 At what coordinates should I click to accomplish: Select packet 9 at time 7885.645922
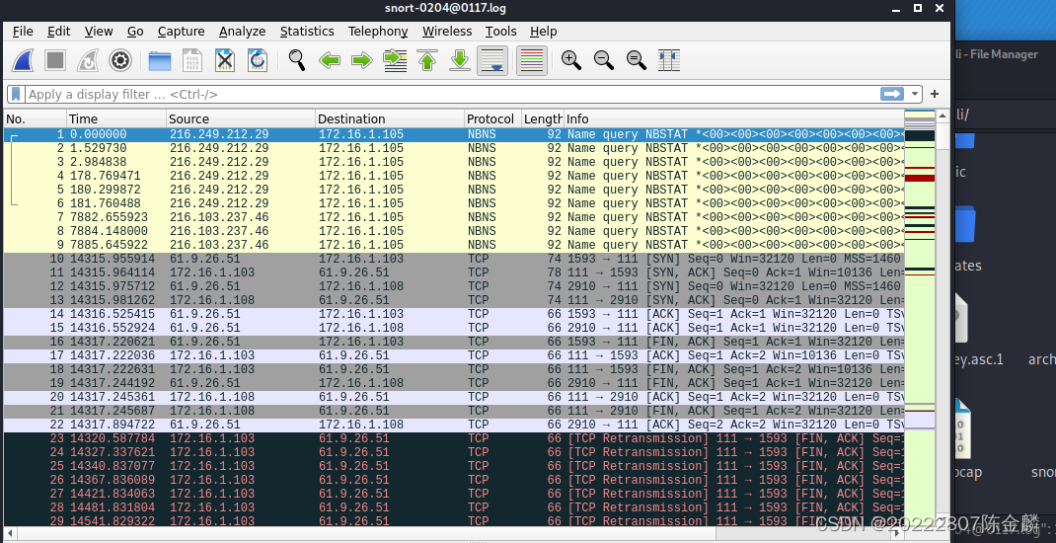(454, 245)
